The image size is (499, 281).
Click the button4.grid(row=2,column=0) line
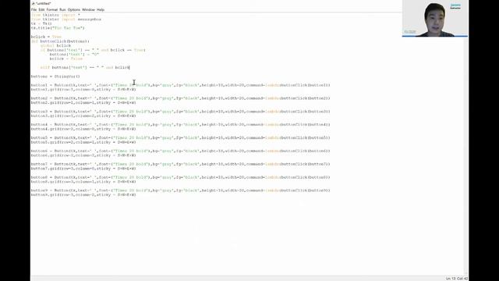tap(83, 129)
